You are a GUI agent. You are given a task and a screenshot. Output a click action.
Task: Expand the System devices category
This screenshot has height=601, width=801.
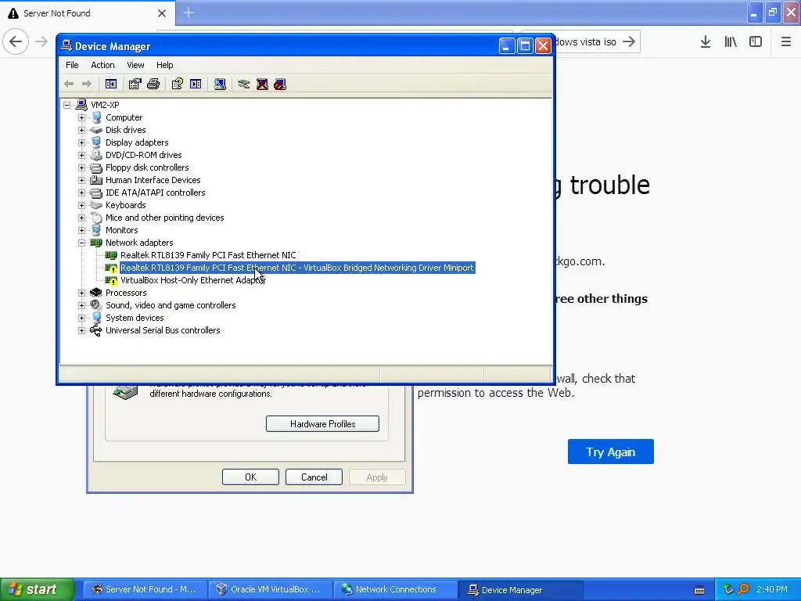click(x=81, y=318)
